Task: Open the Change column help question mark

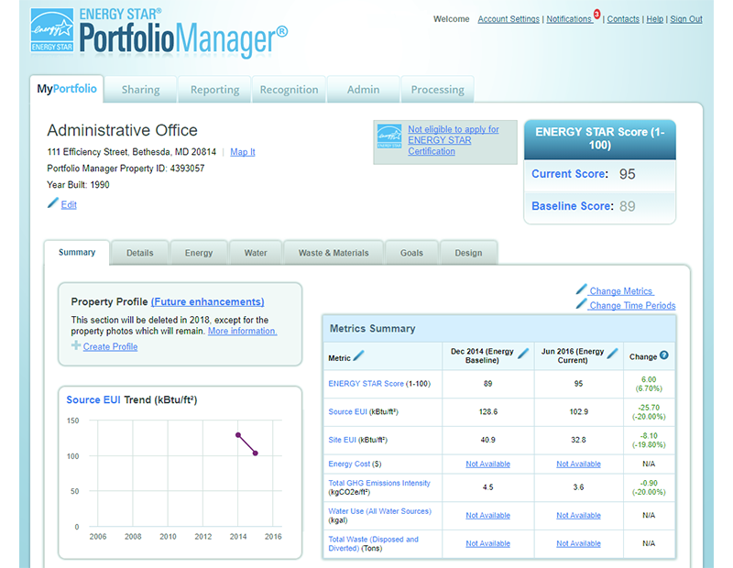Action: pyautogui.click(x=663, y=355)
